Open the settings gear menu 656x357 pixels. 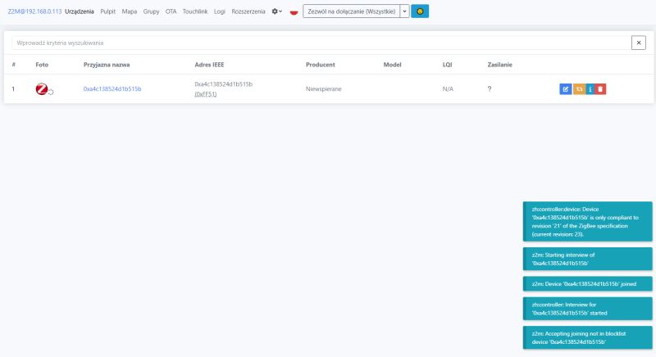[x=276, y=11]
